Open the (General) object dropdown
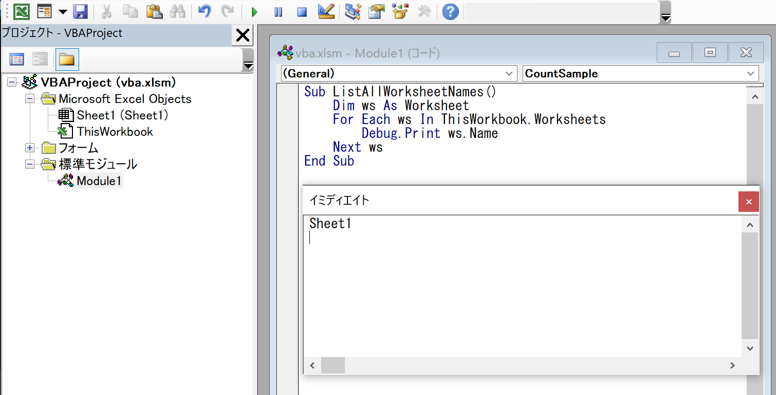Viewport: 776px width, 395px height. pyautogui.click(x=509, y=74)
